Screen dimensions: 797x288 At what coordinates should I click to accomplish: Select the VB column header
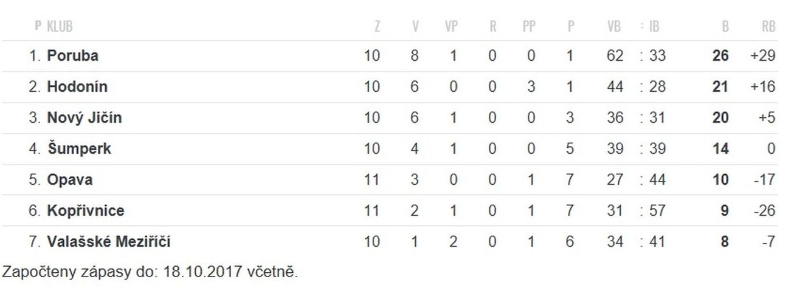(x=614, y=26)
